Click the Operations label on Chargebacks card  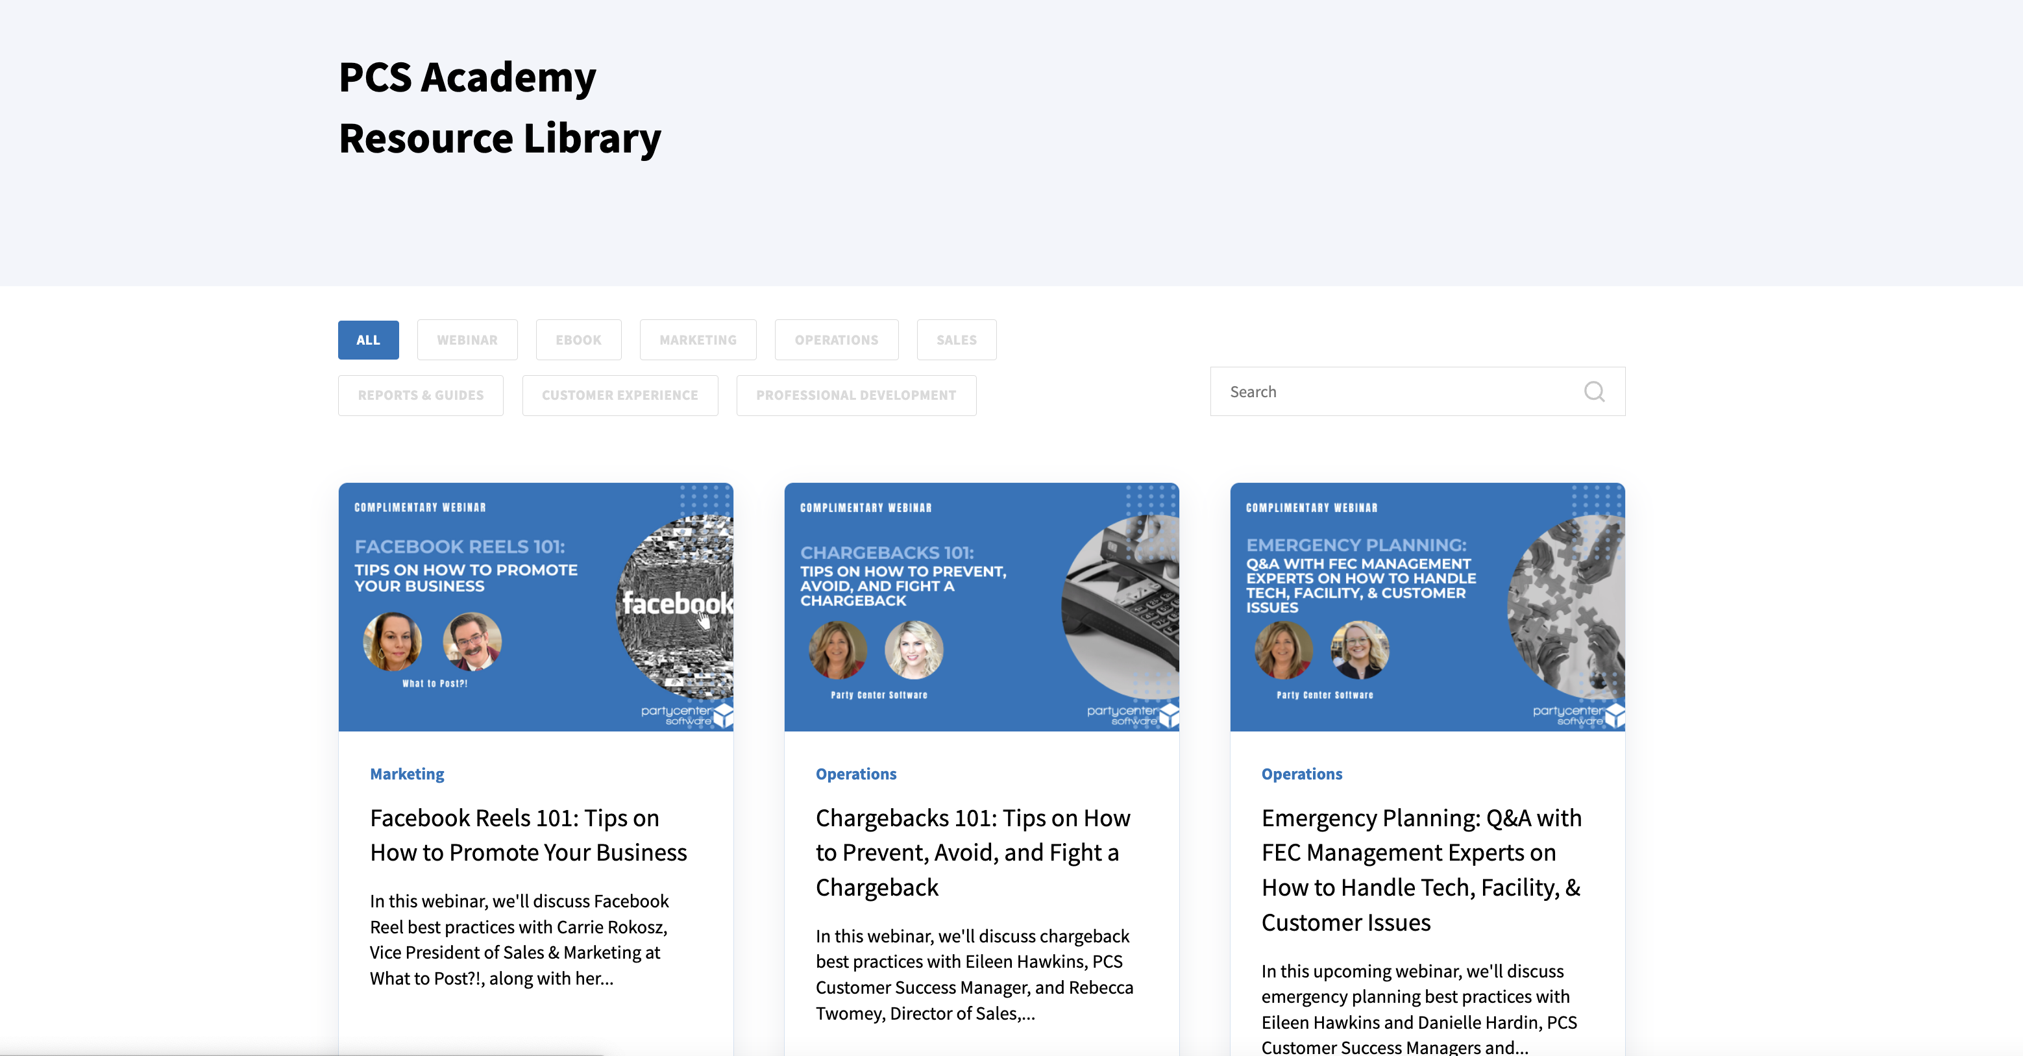pos(855,772)
